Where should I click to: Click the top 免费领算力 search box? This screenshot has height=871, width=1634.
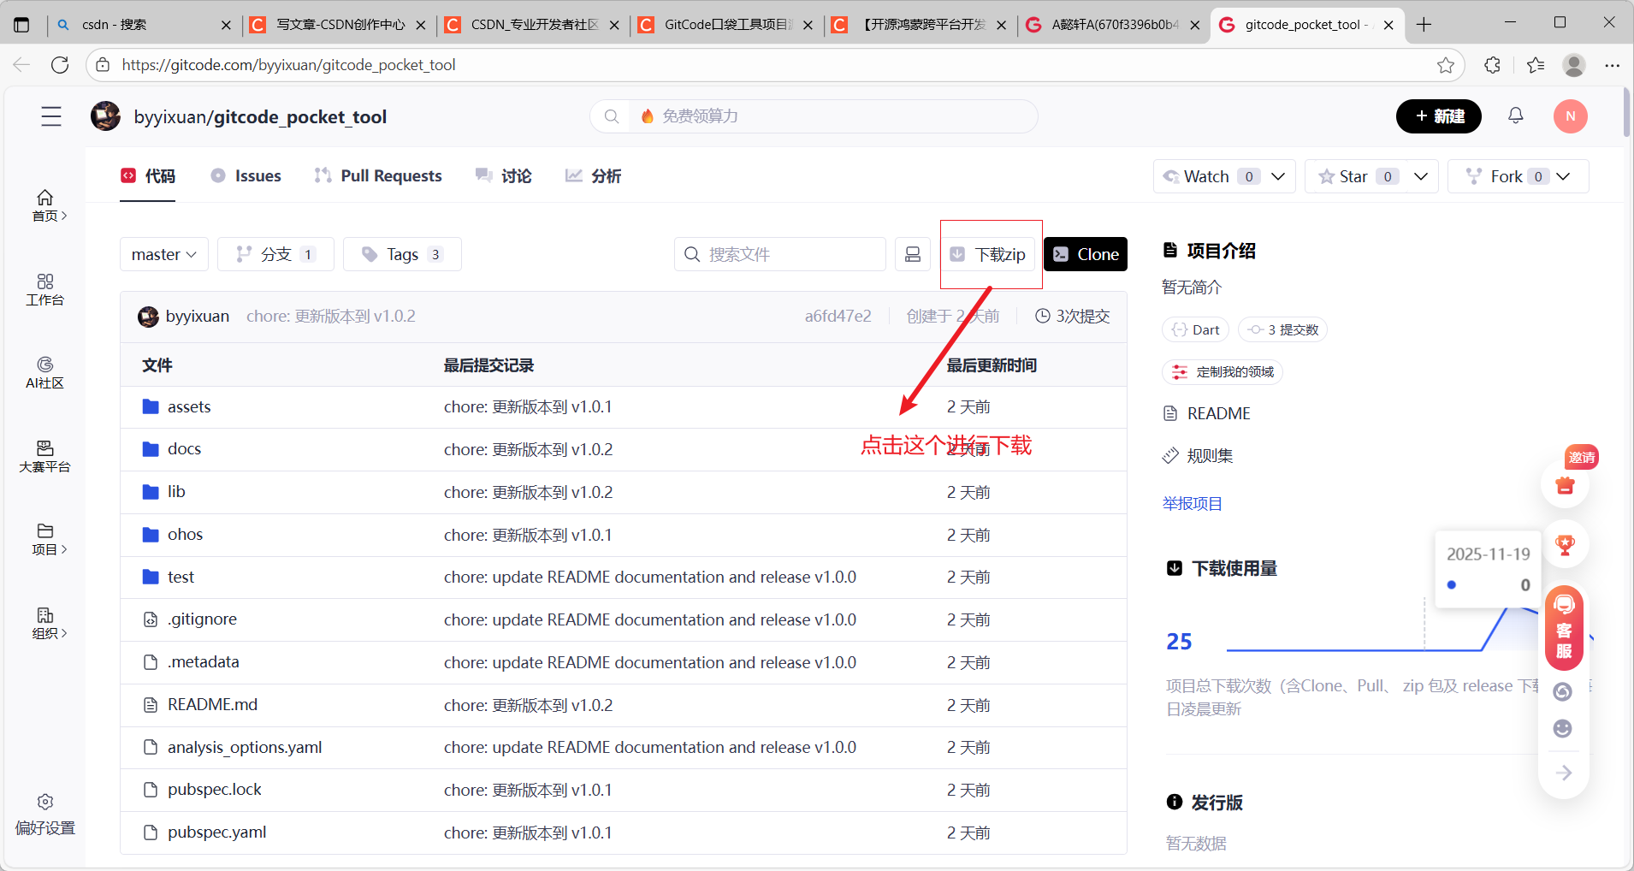tap(814, 116)
